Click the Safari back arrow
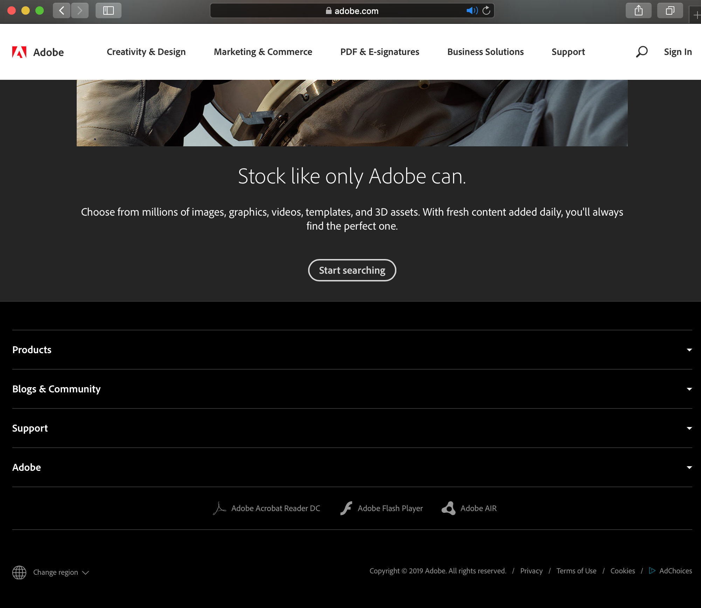 [x=62, y=11]
